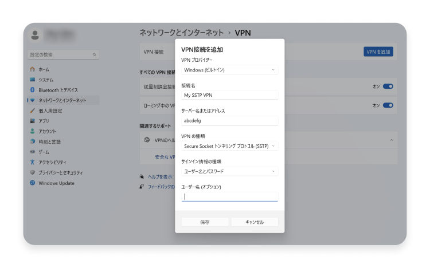The width and height of the screenshot is (430, 268).
Task: Click the personalization brush icon
Action: tap(32, 111)
